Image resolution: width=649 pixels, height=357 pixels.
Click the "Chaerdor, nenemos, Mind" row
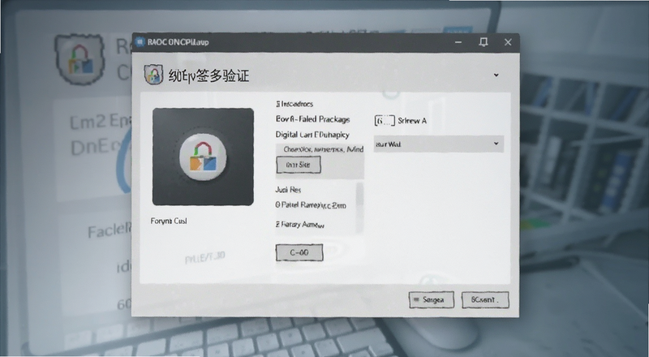click(320, 149)
